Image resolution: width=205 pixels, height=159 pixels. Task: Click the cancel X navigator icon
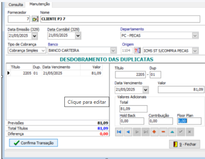pos(190,132)
